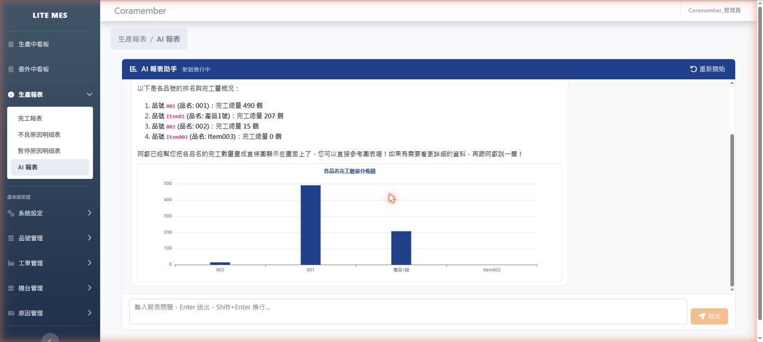Click the 001 x-axis label
Image resolution: width=763 pixels, height=342 pixels.
pos(311,270)
